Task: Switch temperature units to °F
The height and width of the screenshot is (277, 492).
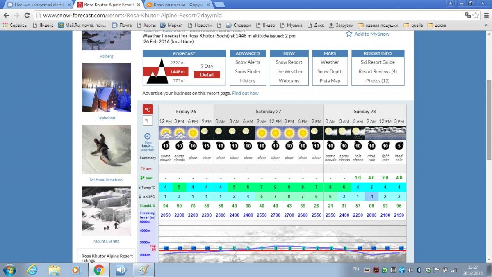Action: pyautogui.click(x=148, y=121)
